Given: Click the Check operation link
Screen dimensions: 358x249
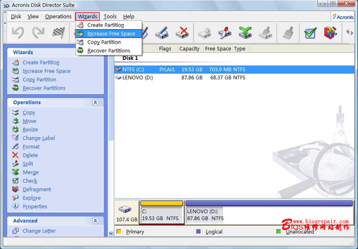Looking at the screenshot, I should click(30, 181).
